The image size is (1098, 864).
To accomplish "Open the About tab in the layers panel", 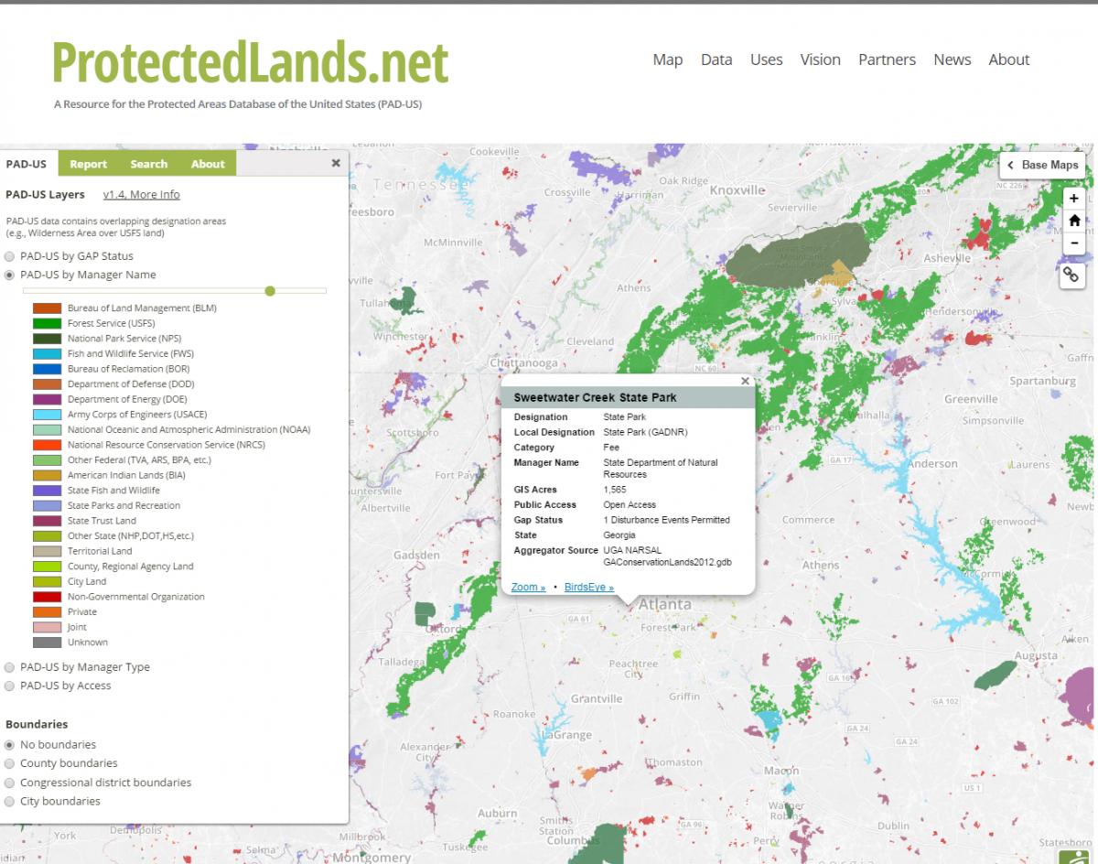I will tap(208, 164).
